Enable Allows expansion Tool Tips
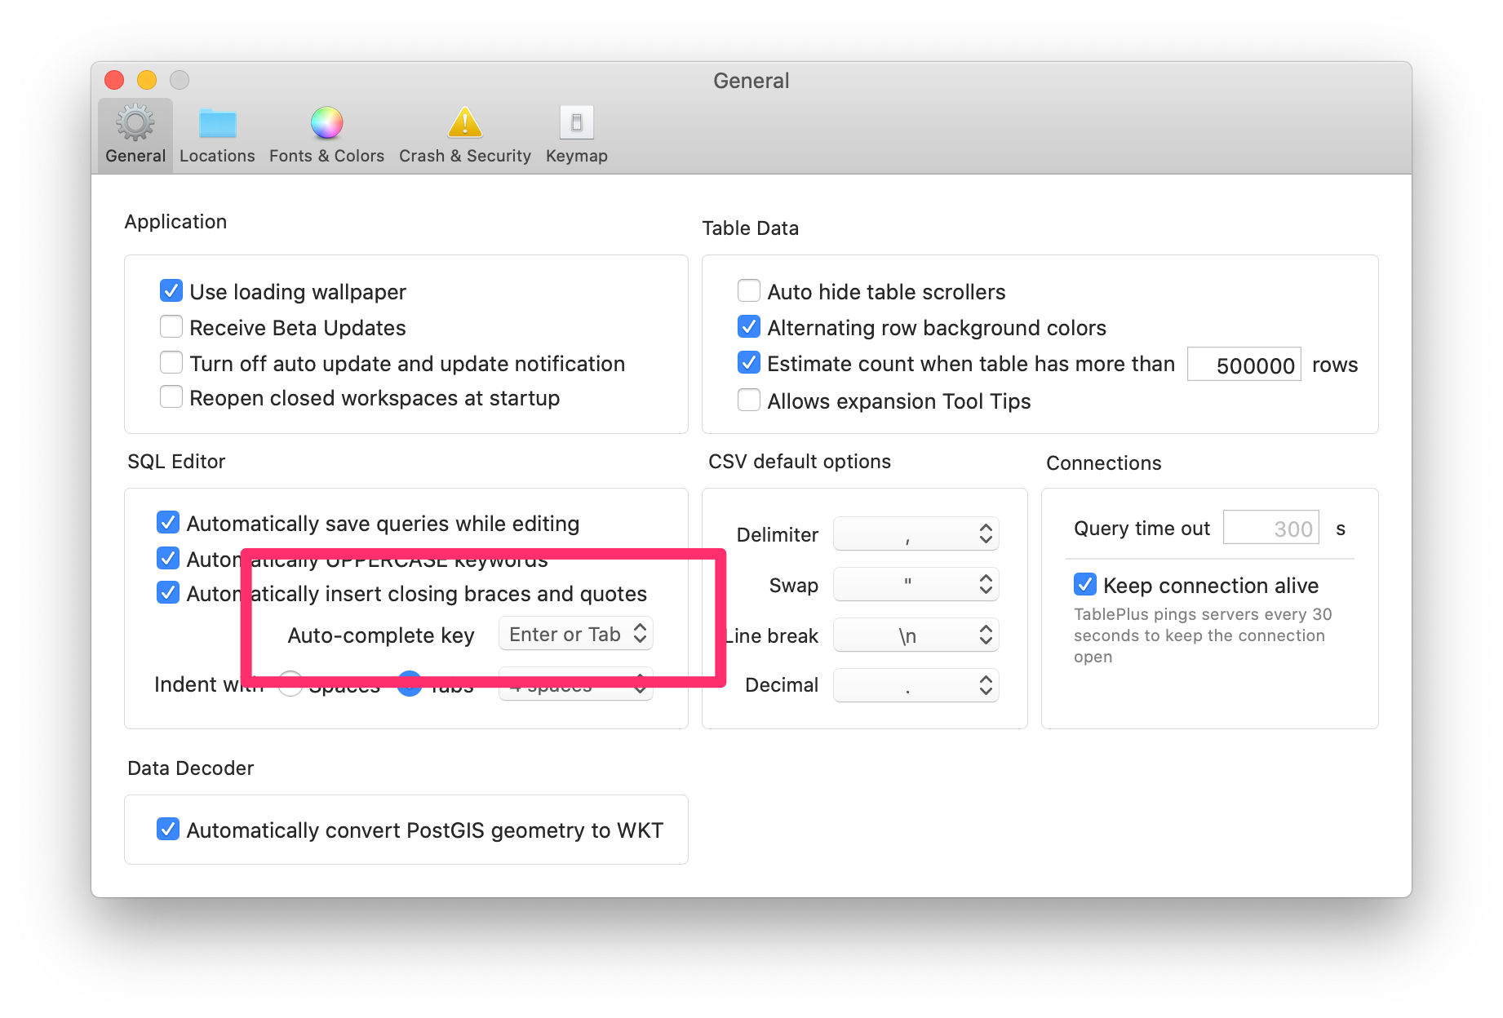 [x=748, y=400]
